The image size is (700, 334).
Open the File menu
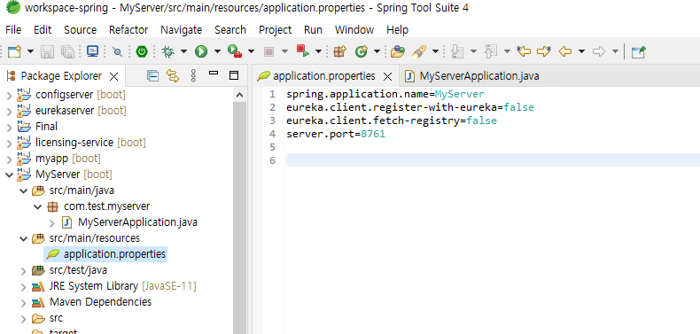pos(13,30)
